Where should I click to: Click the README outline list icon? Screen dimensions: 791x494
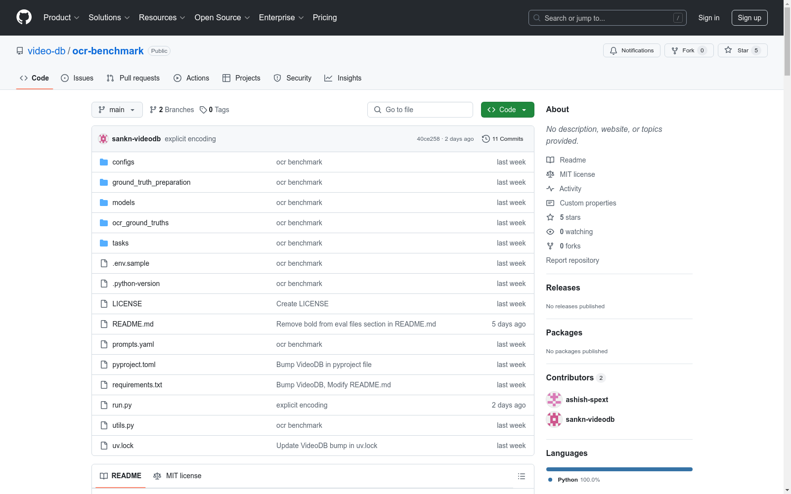point(521,476)
